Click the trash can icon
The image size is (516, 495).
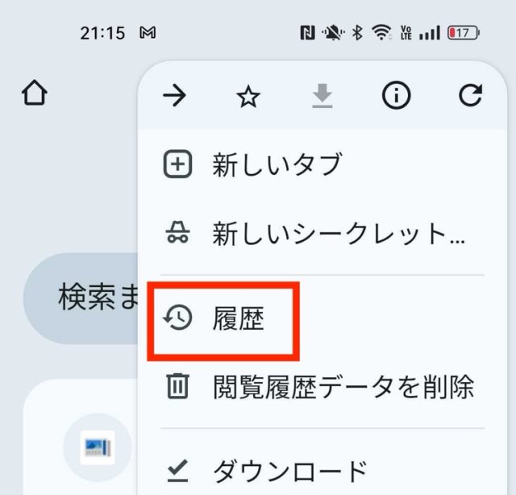pyautogui.click(x=177, y=386)
